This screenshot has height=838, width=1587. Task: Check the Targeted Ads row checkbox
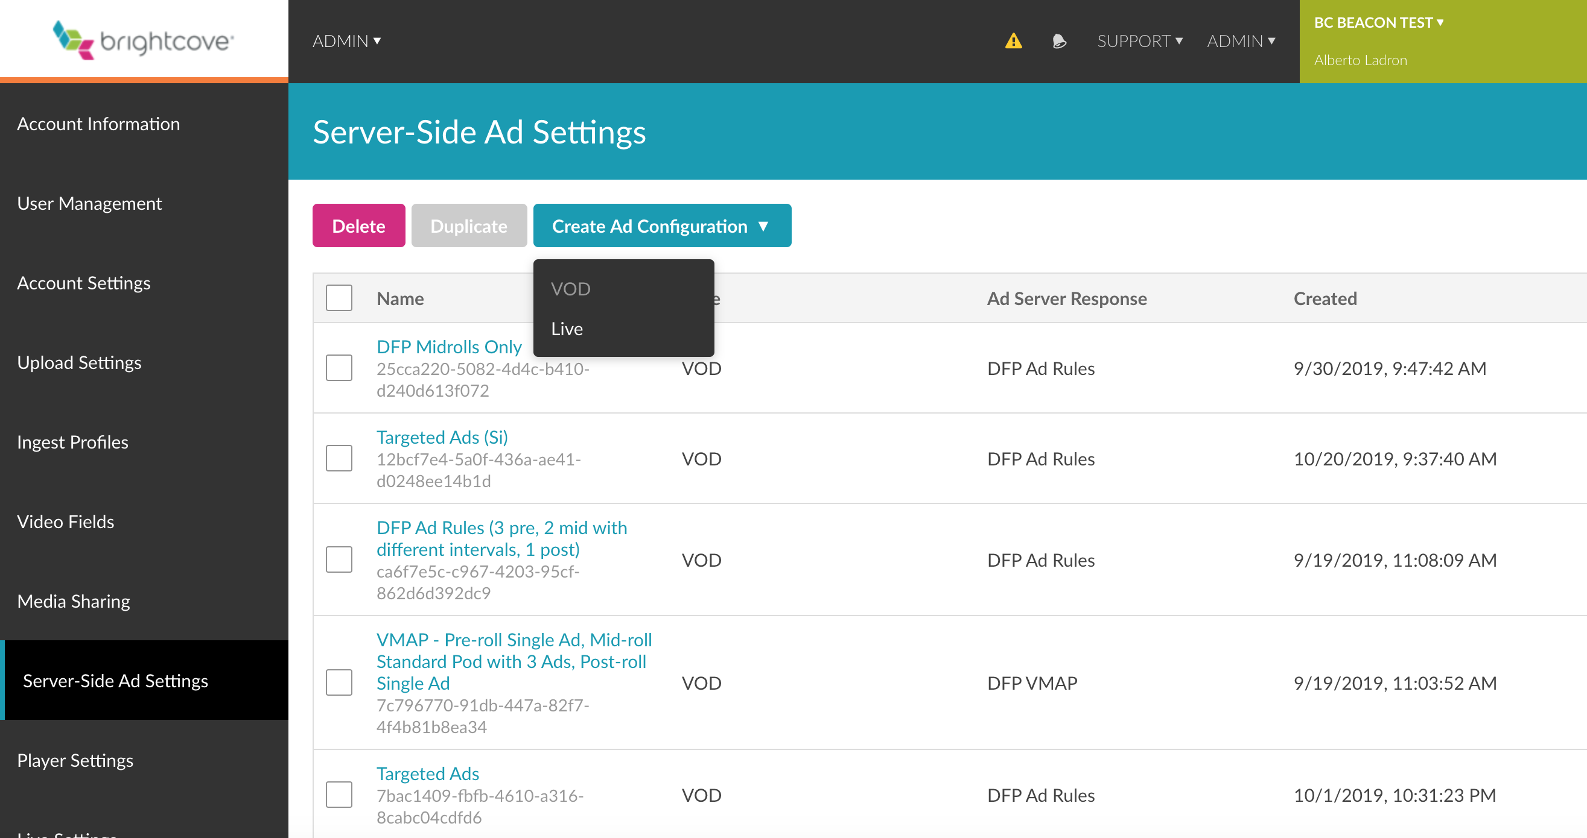point(339,794)
